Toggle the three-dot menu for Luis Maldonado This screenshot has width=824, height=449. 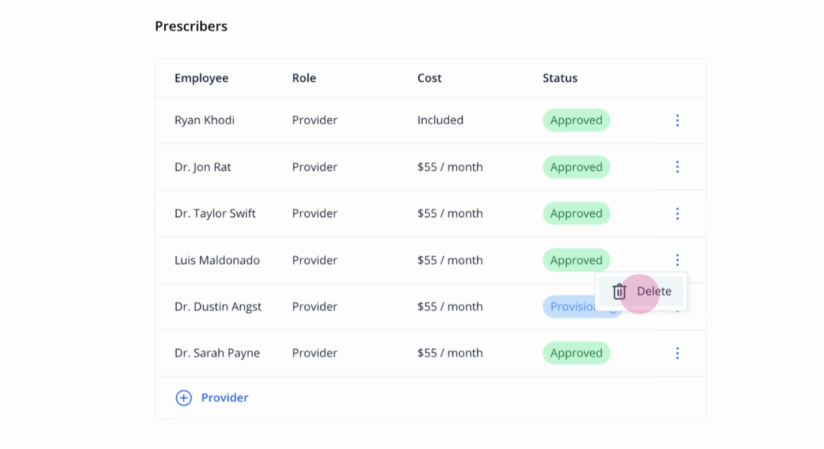click(677, 260)
